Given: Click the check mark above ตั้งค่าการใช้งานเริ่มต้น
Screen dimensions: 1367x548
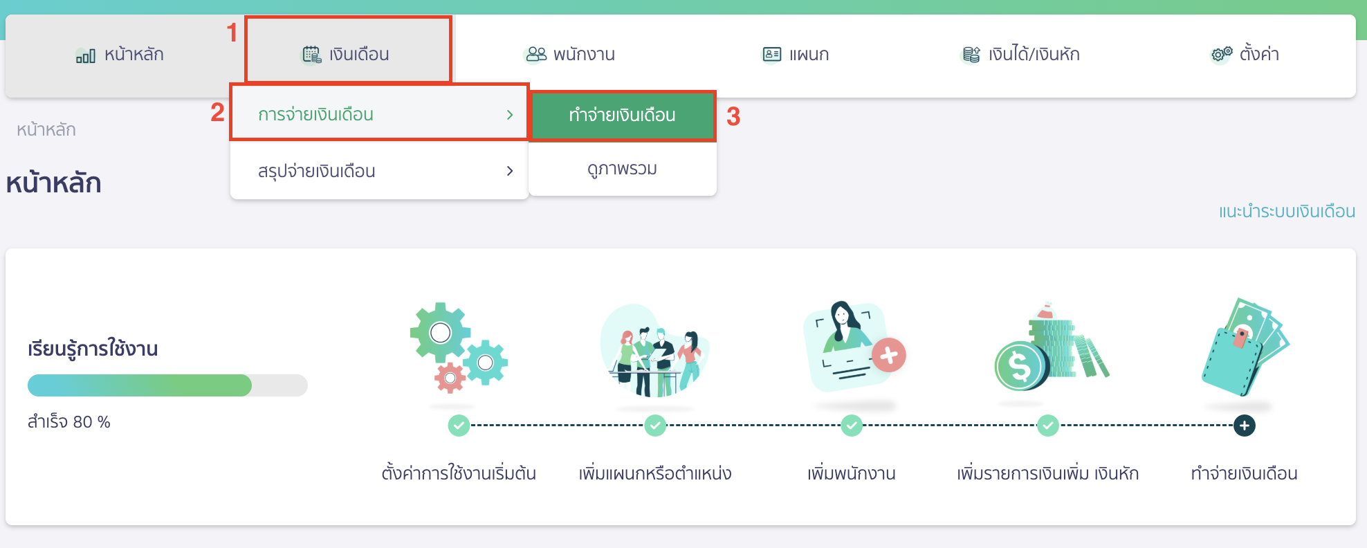Looking at the screenshot, I should (x=459, y=426).
